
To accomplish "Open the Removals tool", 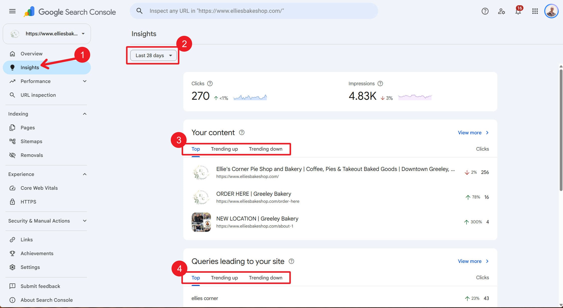I will pyautogui.click(x=47, y=155).
